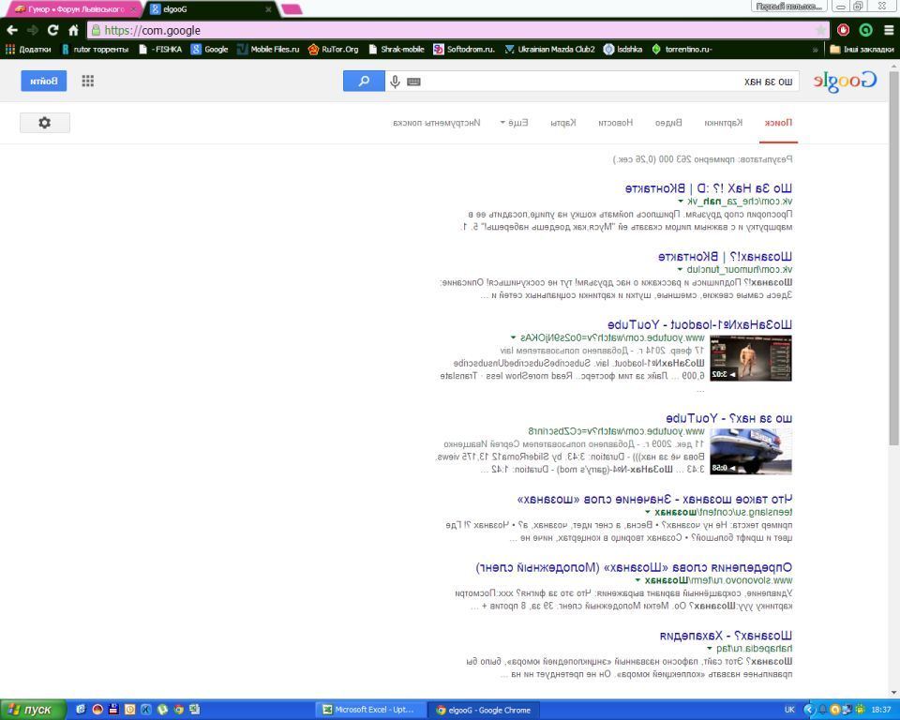This screenshot has width=900, height=720.
Task: Select the Поиск search tab
Action: point(778,123)
